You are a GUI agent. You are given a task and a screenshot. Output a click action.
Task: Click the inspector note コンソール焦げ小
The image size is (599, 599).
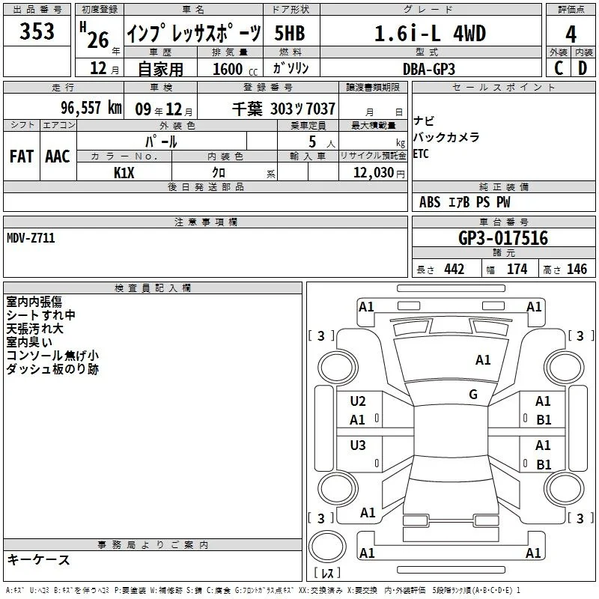click(x=52, y=355)
